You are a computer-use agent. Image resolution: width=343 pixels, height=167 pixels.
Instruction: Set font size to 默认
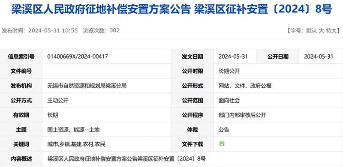(x=312, y=31)
